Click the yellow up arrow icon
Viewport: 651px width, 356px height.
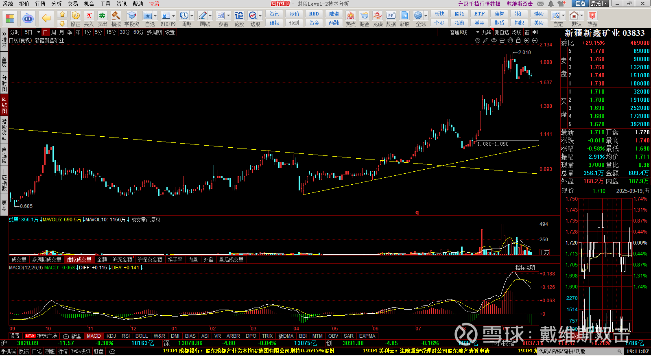(x=62, y=14)
